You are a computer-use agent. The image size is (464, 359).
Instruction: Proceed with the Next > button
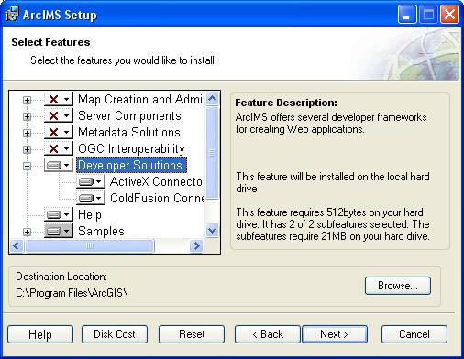335,334
